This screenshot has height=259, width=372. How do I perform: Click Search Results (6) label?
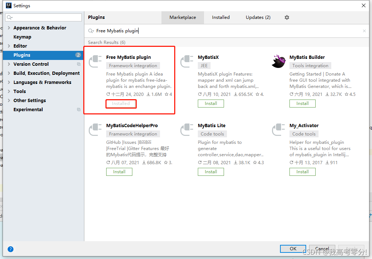107,43
